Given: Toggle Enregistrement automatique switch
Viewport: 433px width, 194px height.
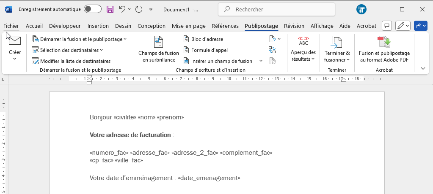Looking at the screenshot, I should (x=92, y=9).
